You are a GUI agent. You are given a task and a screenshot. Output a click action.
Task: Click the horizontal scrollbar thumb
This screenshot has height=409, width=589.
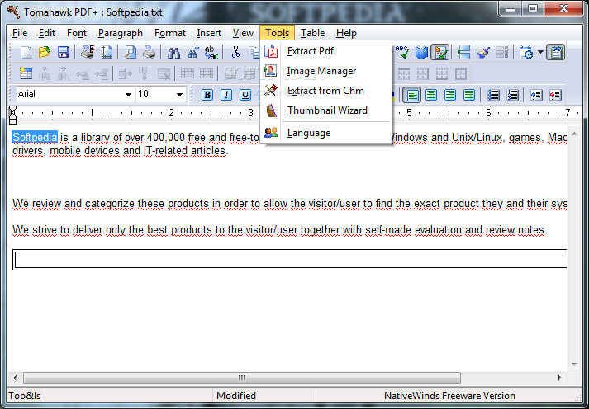[x=242, y=378]
